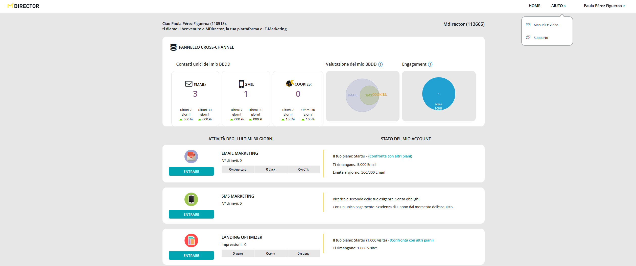Click the SMS Marketing phone icon
This screenshot has height=266, width=636.
pyautogui.click(x=191, y=199)
